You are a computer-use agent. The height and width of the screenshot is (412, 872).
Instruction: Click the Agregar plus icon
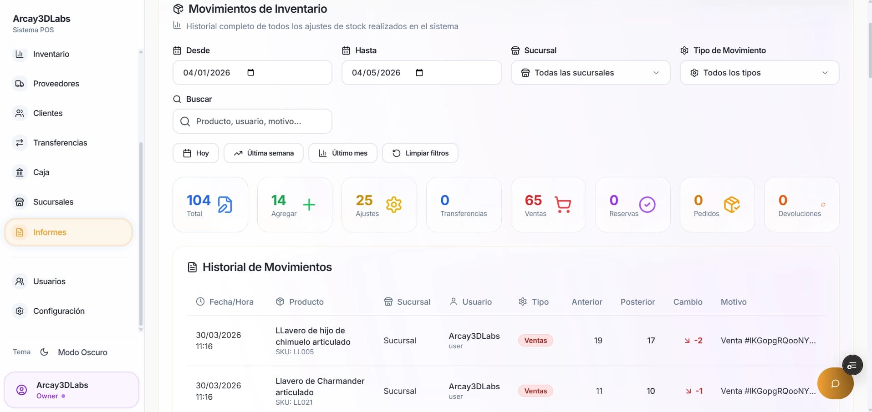(309, 205)
